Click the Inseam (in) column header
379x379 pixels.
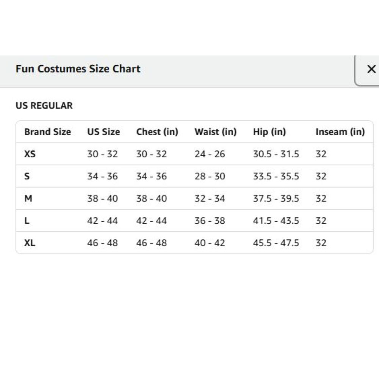tap(340, 132)
